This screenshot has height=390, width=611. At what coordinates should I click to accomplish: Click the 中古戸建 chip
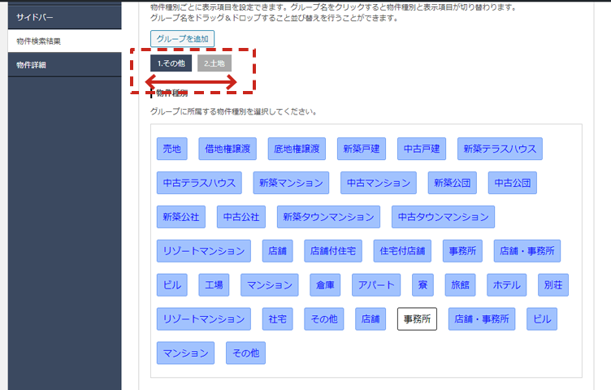[x=422, y=149]
